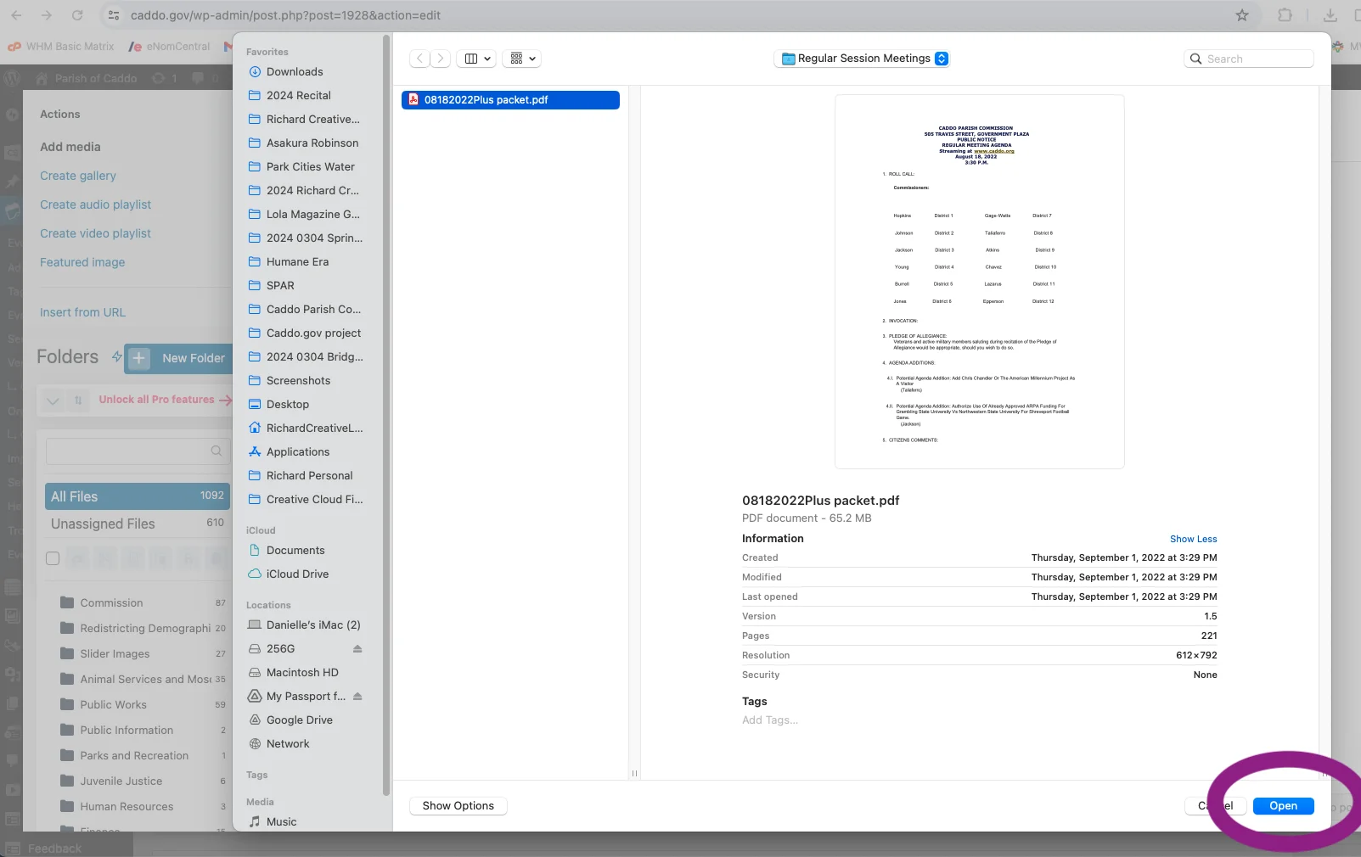Click the Open button
This screenshot has height=857, width=1361.
pos(1283,806)
